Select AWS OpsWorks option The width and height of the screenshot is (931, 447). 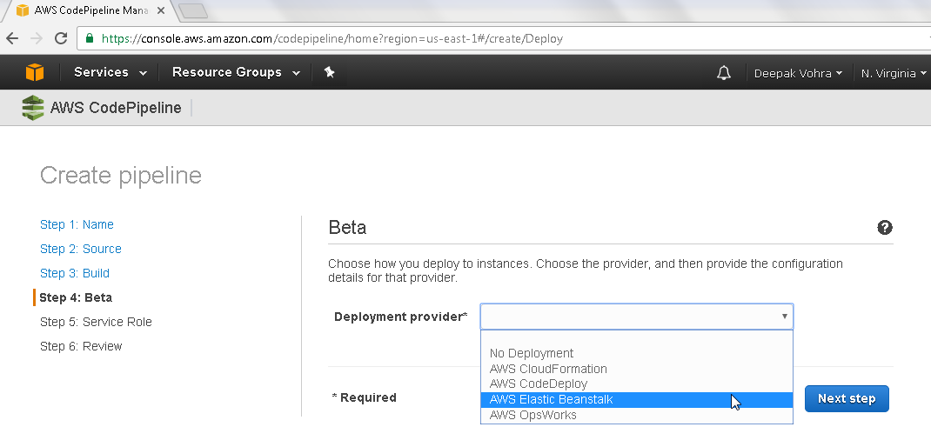(637, 415)
